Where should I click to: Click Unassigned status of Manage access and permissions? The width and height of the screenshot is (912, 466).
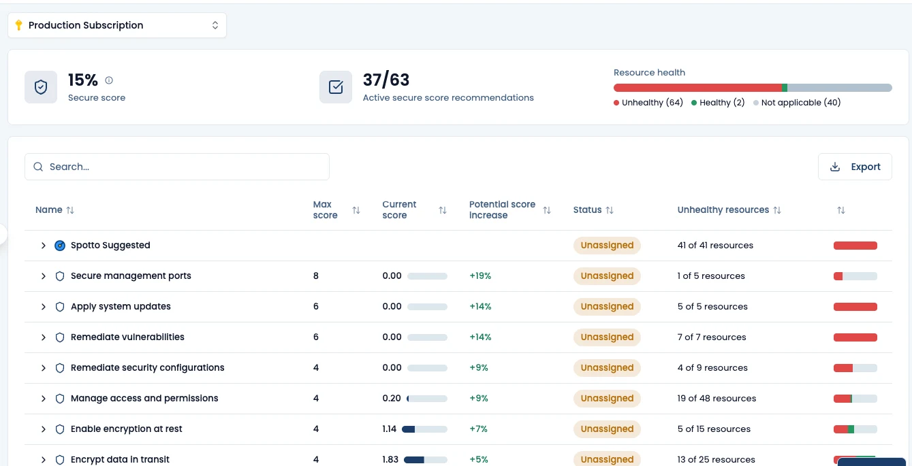click(607, 399)
